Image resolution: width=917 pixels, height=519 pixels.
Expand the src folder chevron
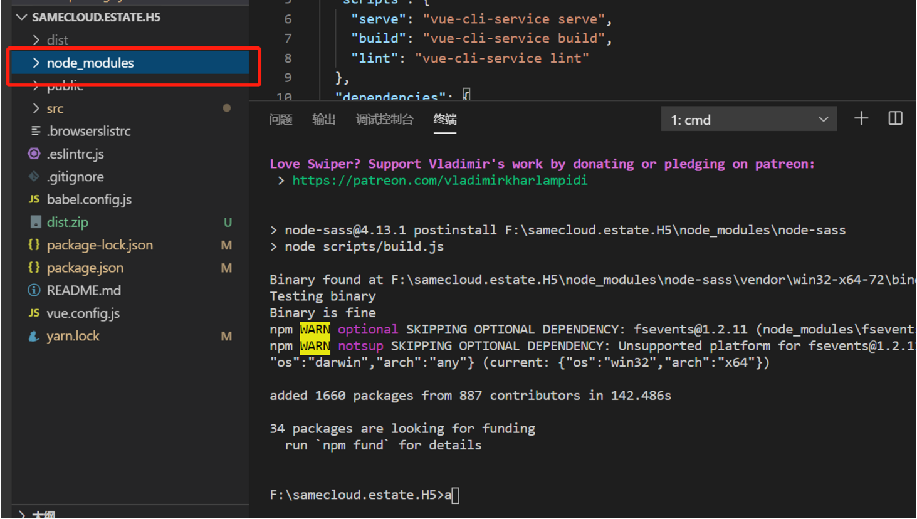[x=36, y=108]
